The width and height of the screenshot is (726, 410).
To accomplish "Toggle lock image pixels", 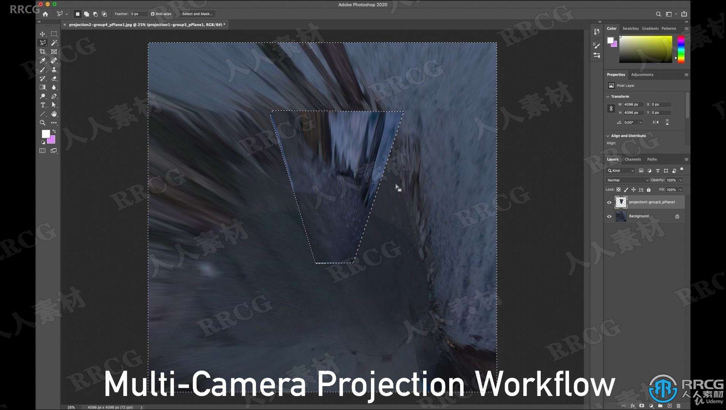I will 626,189.
